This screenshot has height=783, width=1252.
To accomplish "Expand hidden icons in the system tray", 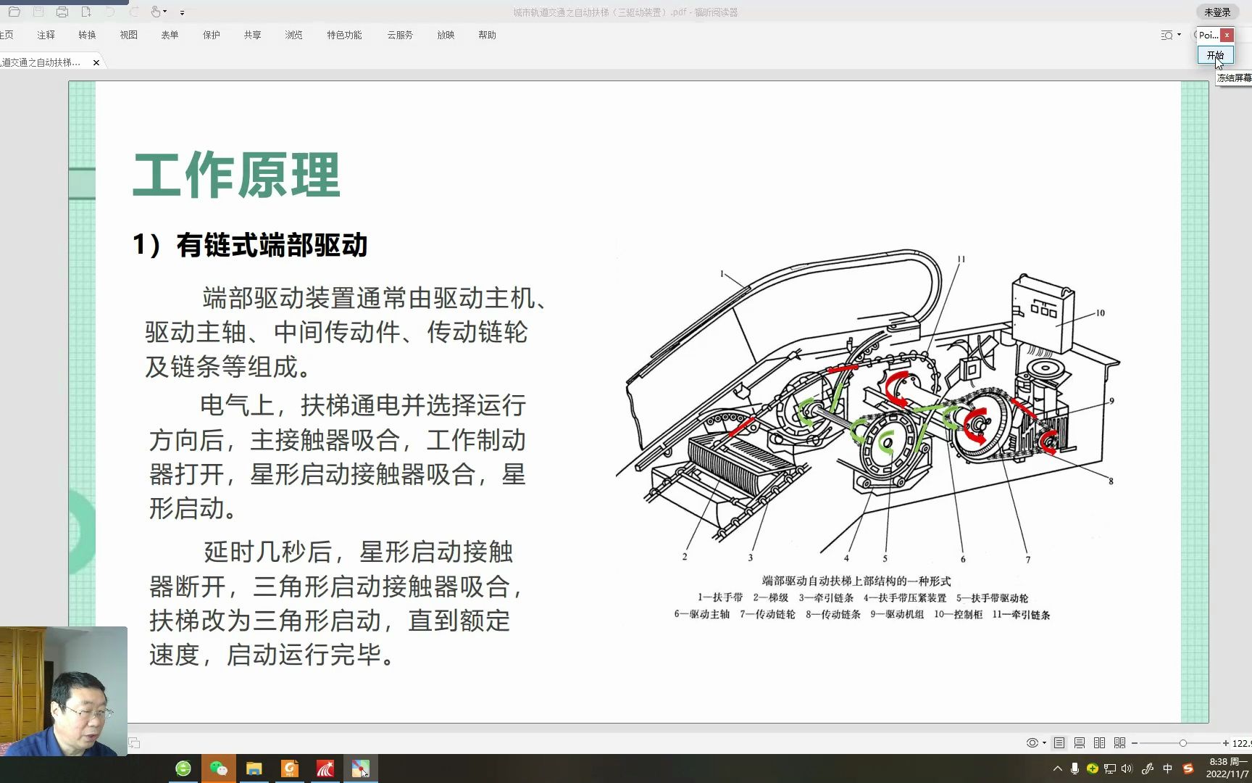I will 1057,768.
